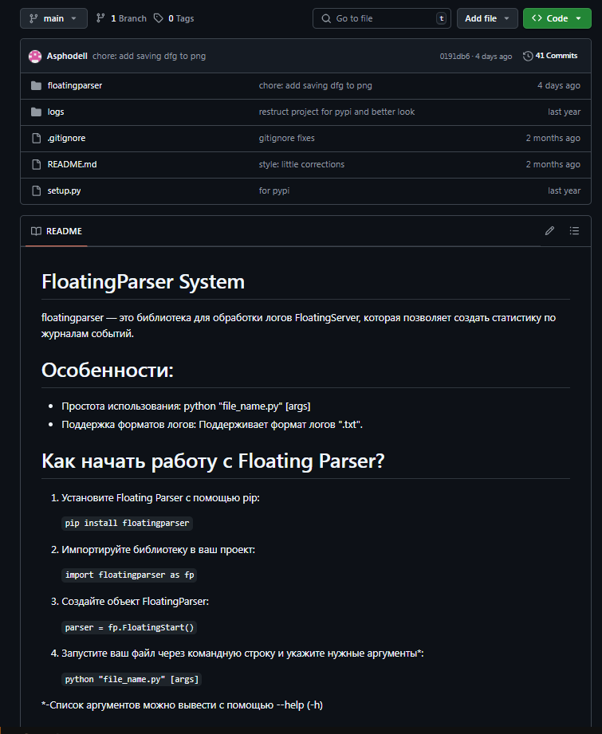Click the .gitignore file icon
The image size is (602, 734).
click(35, 138)
